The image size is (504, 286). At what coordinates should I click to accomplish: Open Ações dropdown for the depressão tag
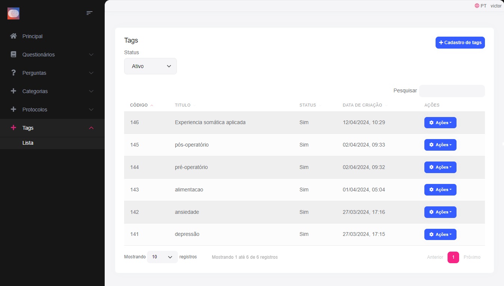coord(440,234)
